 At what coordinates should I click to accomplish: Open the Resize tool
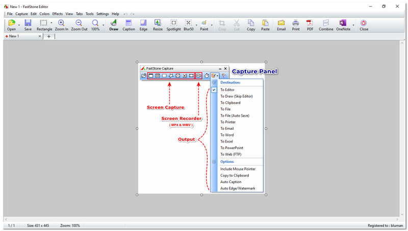pyautogui.click(x=158, y=25)
